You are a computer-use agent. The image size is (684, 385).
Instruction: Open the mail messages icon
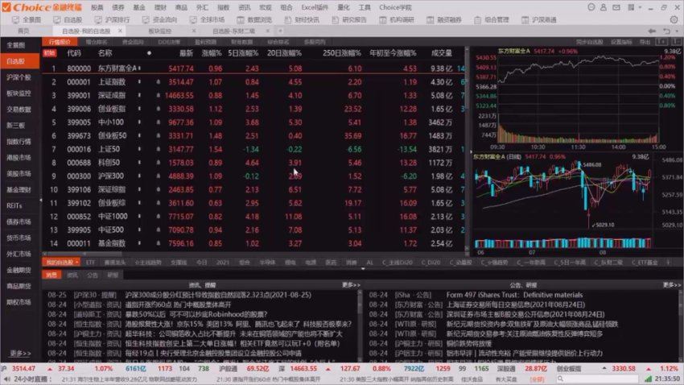616,7
